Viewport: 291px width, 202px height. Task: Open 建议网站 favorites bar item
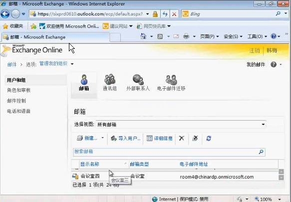[x=118, y=26]
